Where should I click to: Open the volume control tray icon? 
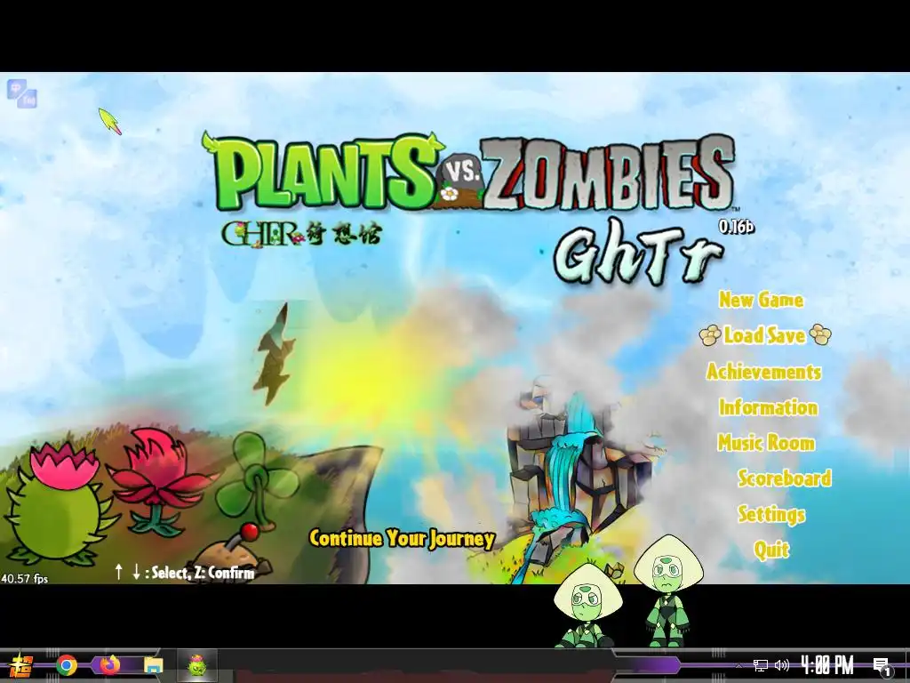pos(782,665)
